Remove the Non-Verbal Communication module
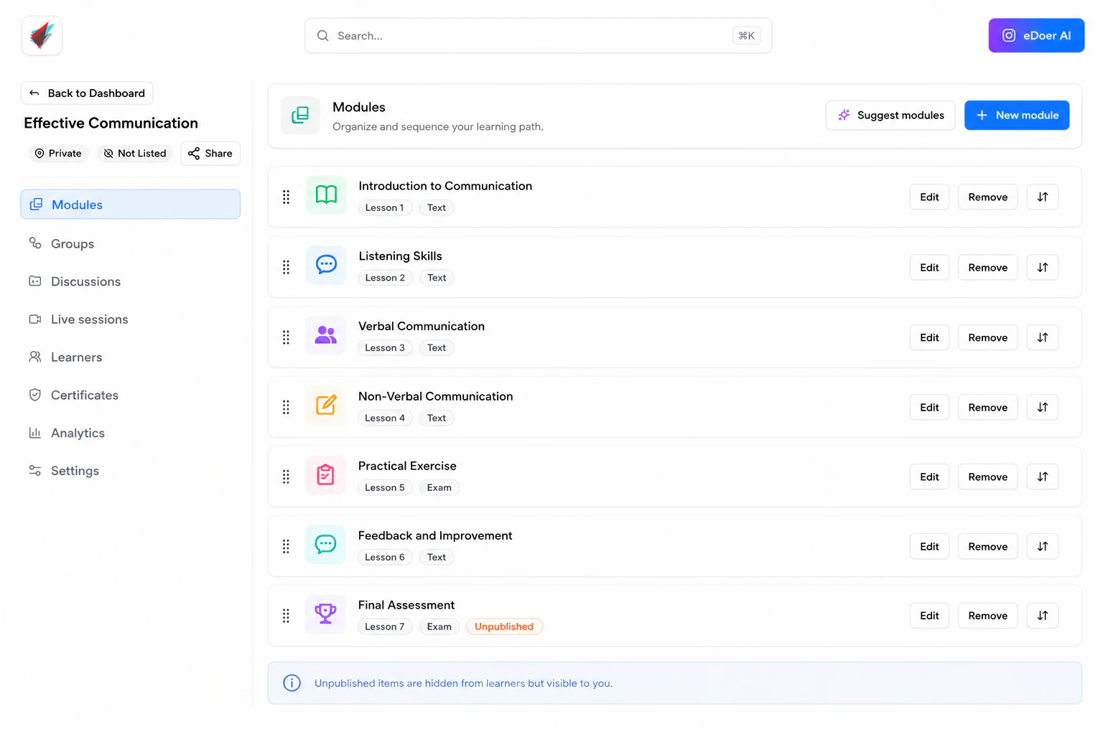The height and width of the screenshot is (735, 1103). pos(987,407)
